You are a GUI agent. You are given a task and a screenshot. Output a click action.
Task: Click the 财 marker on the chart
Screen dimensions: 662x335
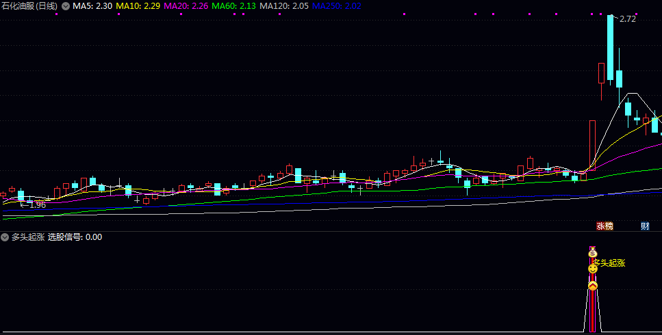tap(645, 226)
